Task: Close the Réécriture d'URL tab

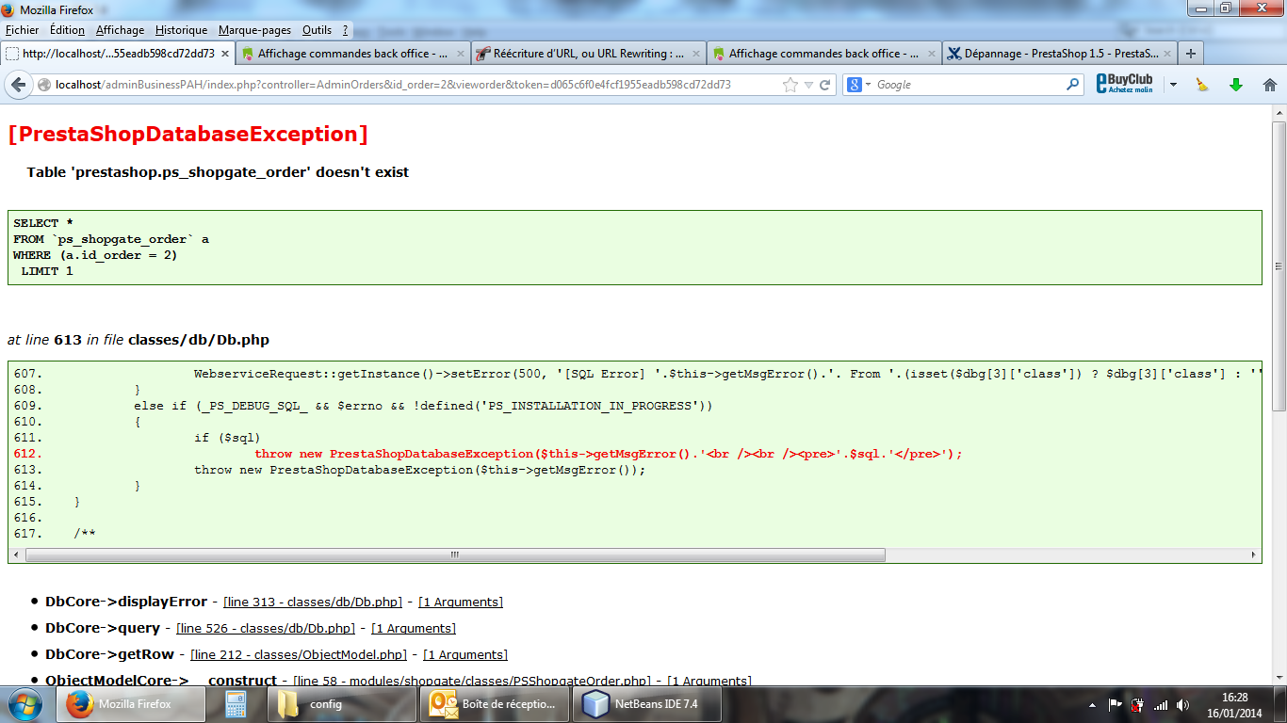Action: (696, 54)
